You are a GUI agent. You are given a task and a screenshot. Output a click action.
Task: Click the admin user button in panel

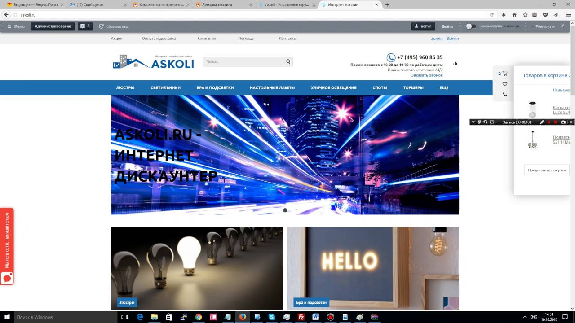click(x=423, y=26)
